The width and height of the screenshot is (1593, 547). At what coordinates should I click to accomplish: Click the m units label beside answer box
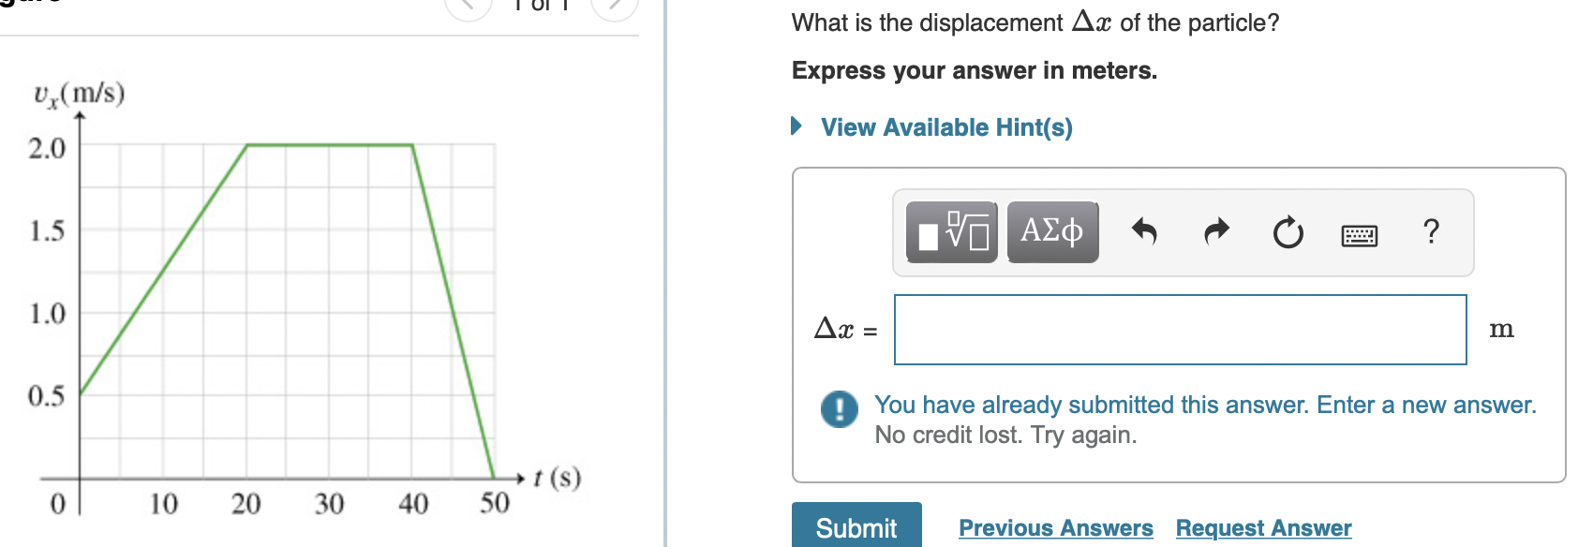(1503, 329)
